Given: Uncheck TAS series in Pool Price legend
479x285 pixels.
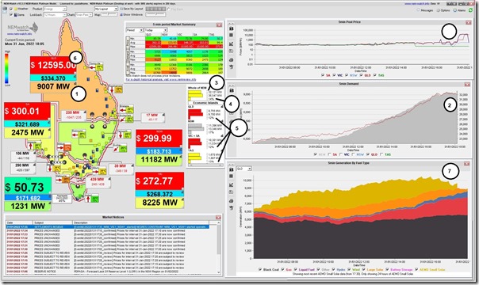Looking at the screenshot, I should coord(375,75).
